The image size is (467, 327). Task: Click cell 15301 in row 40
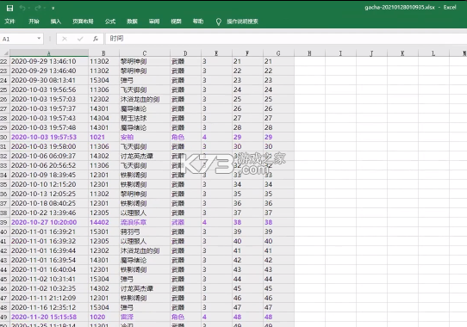coord(103,231)
